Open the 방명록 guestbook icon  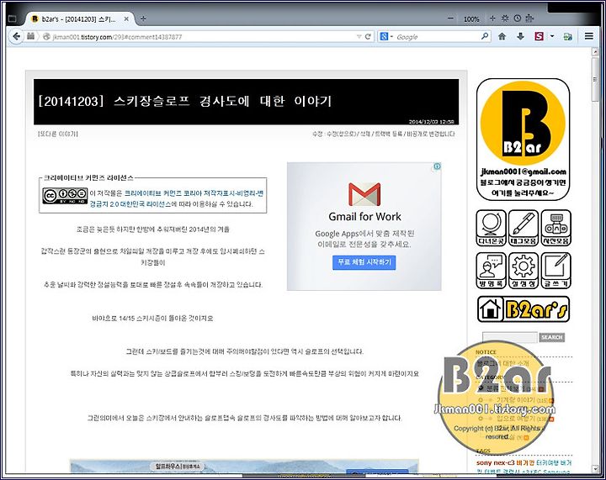(491, 271)
